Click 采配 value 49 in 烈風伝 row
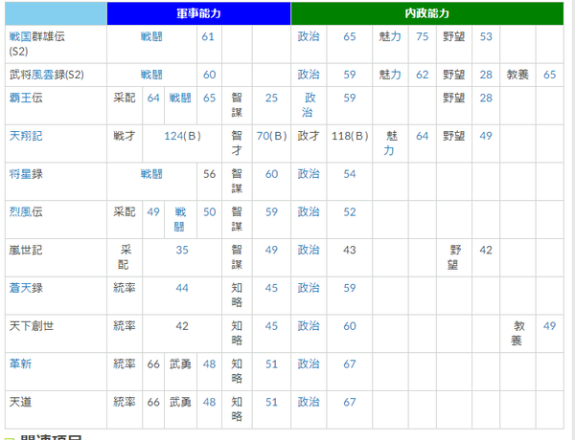This screenshot has width=575, height=440. (153, 211)
